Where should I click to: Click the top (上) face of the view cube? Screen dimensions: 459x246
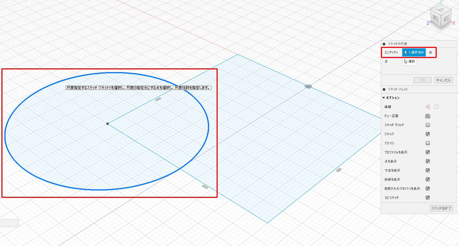(441, 10)
